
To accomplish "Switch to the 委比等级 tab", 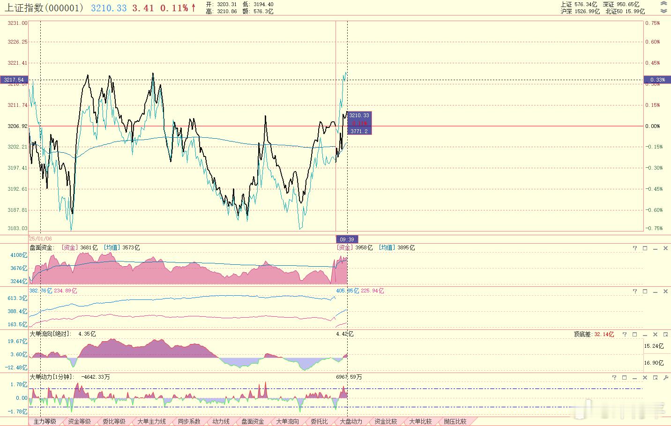I will (x=114, y=421).
